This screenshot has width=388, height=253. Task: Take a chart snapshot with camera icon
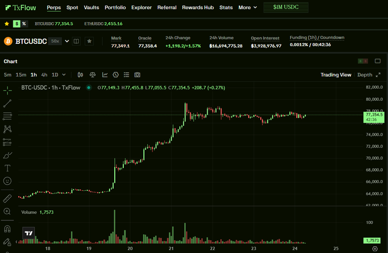(138, 75)
